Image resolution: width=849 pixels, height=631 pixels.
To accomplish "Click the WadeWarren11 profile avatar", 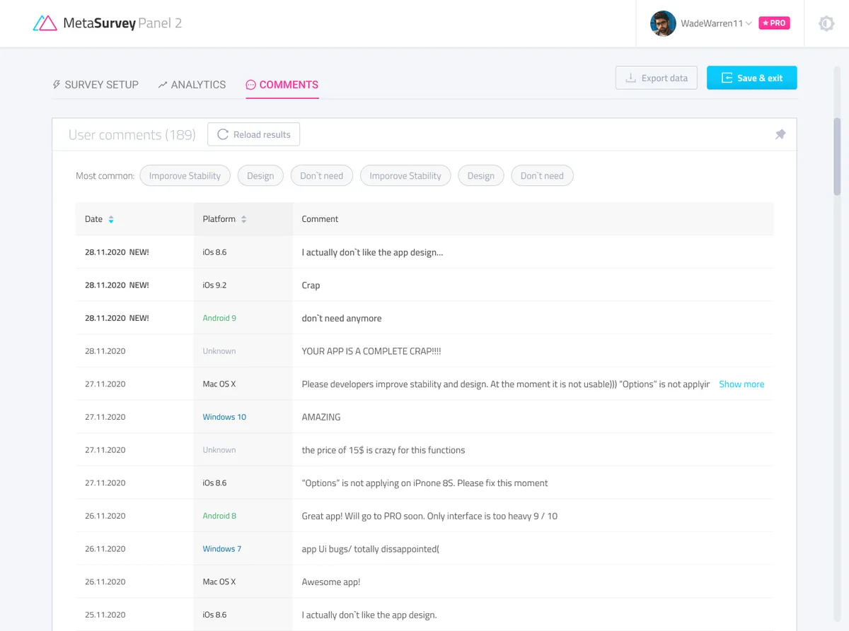I will coord(663,23).
